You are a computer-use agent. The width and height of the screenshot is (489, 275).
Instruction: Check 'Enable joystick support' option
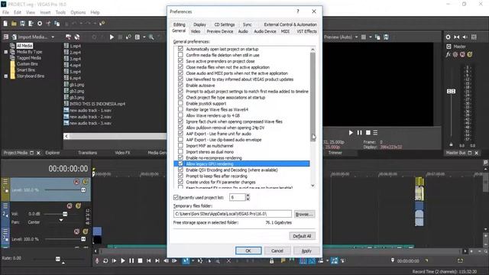coord(180,103)
